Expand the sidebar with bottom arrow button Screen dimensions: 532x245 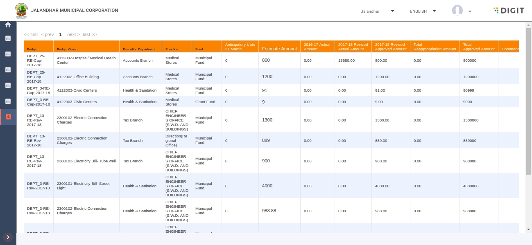(x=8, y=237)
